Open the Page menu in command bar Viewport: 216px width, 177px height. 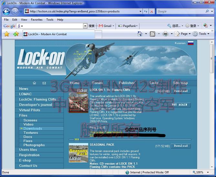pyautogui.click(x=182, y=34)
